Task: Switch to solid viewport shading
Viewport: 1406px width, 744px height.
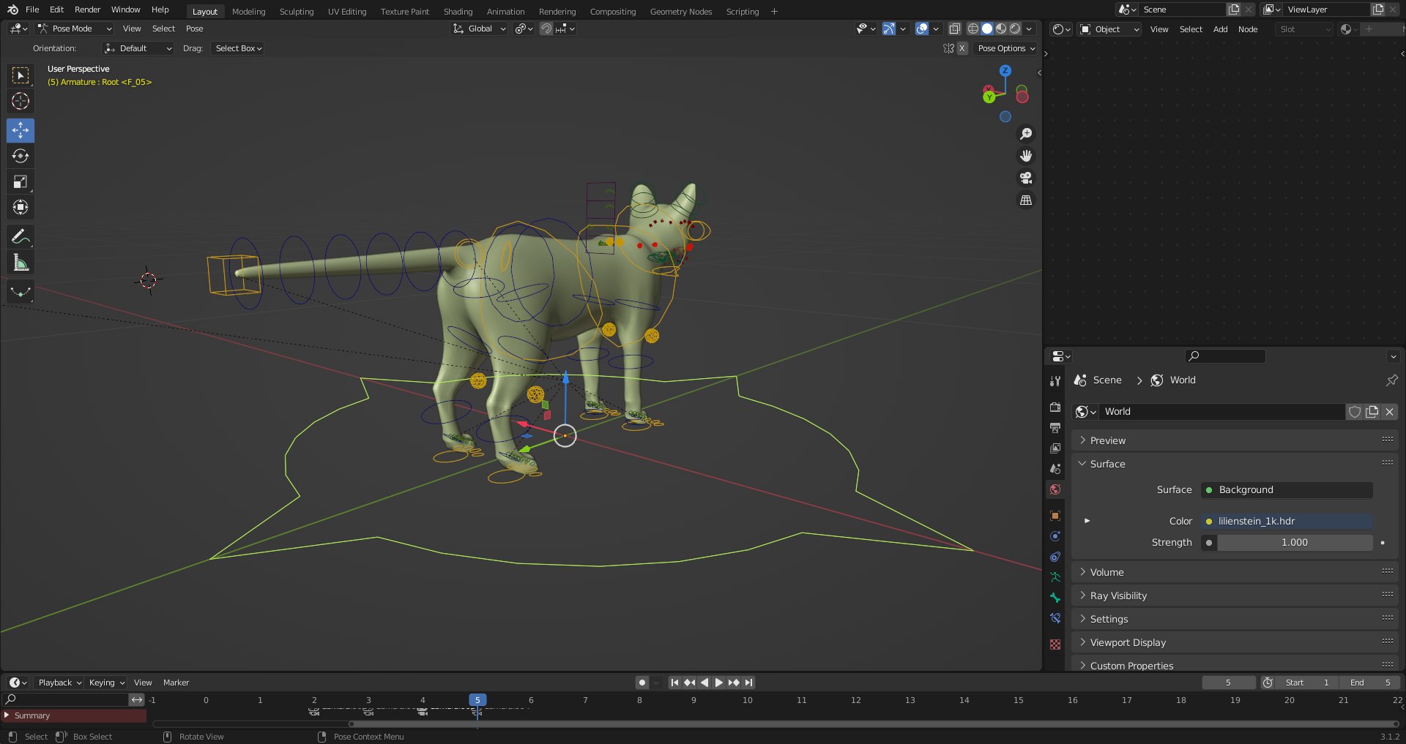Action: pos(987,29)
